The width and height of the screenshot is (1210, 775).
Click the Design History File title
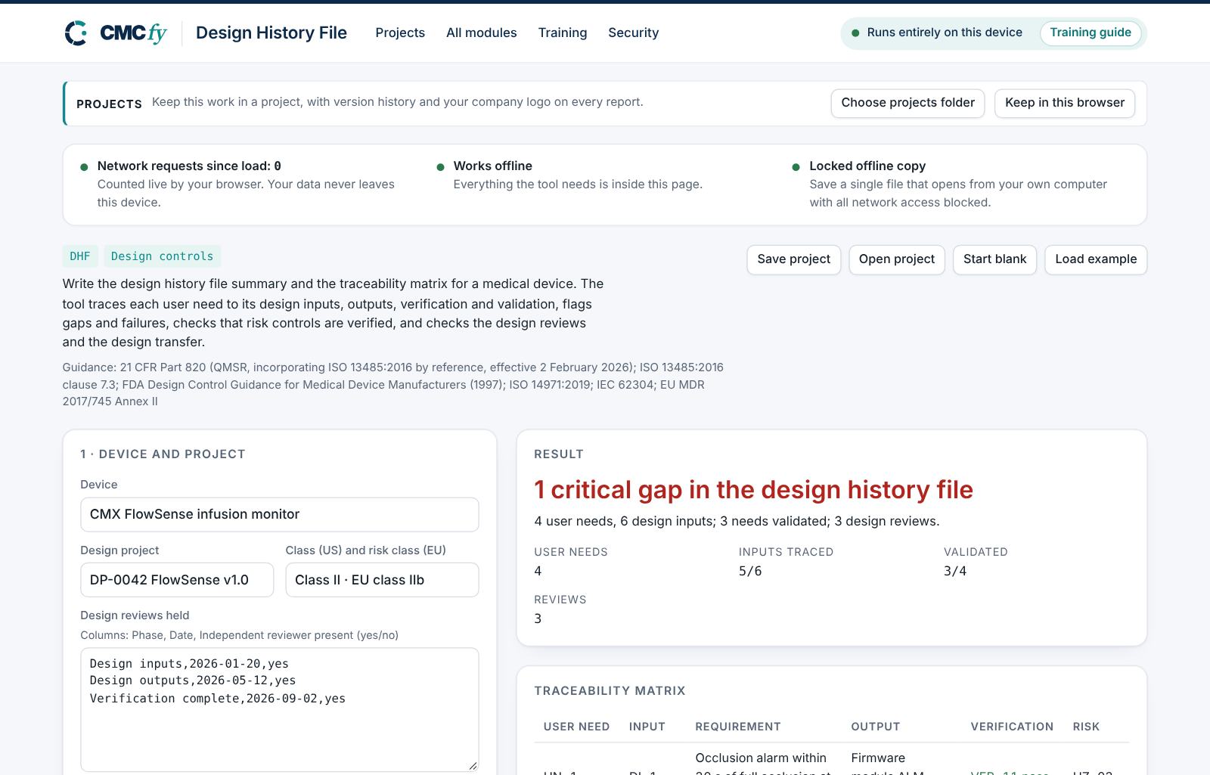pyautogui.click(x=271, y=33)
